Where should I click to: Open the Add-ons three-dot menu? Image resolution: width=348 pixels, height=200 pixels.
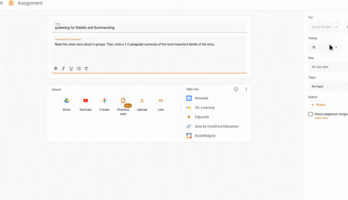[246, 89]
